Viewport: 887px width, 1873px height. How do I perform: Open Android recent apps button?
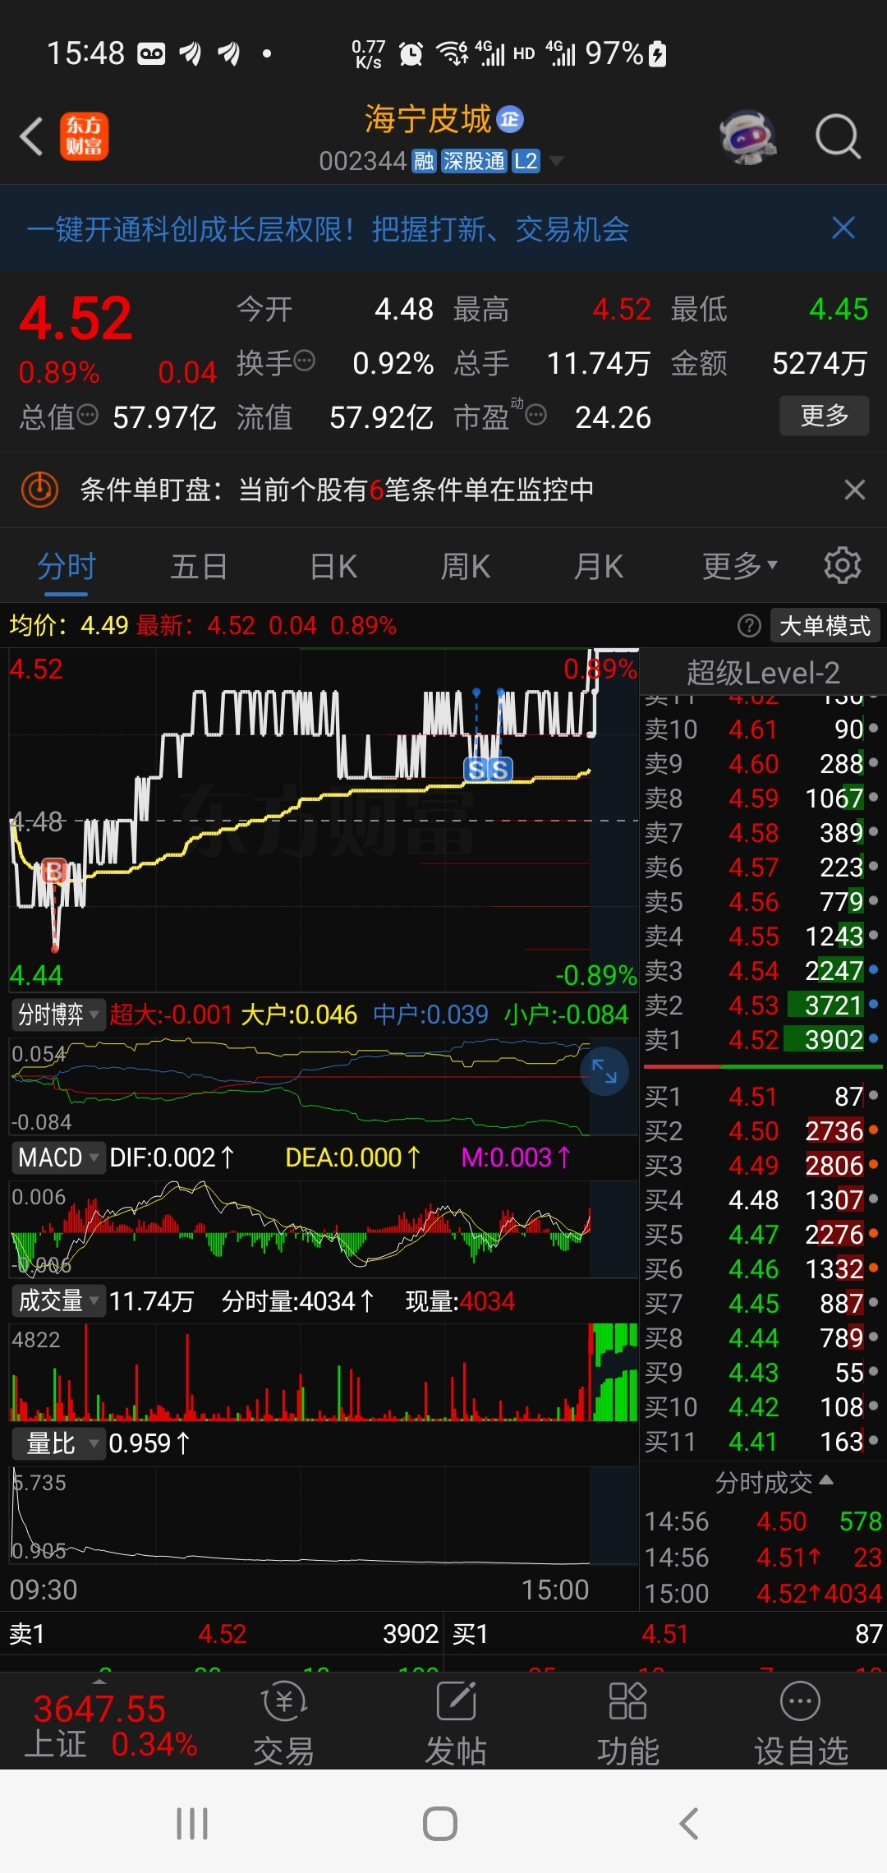pyautogui.click(x=192, y=1824)
